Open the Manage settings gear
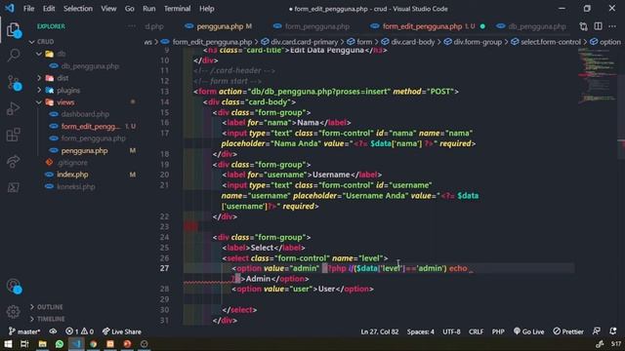Screen dimensions: 625x351 pyautogui.click(x=13, y=311)
